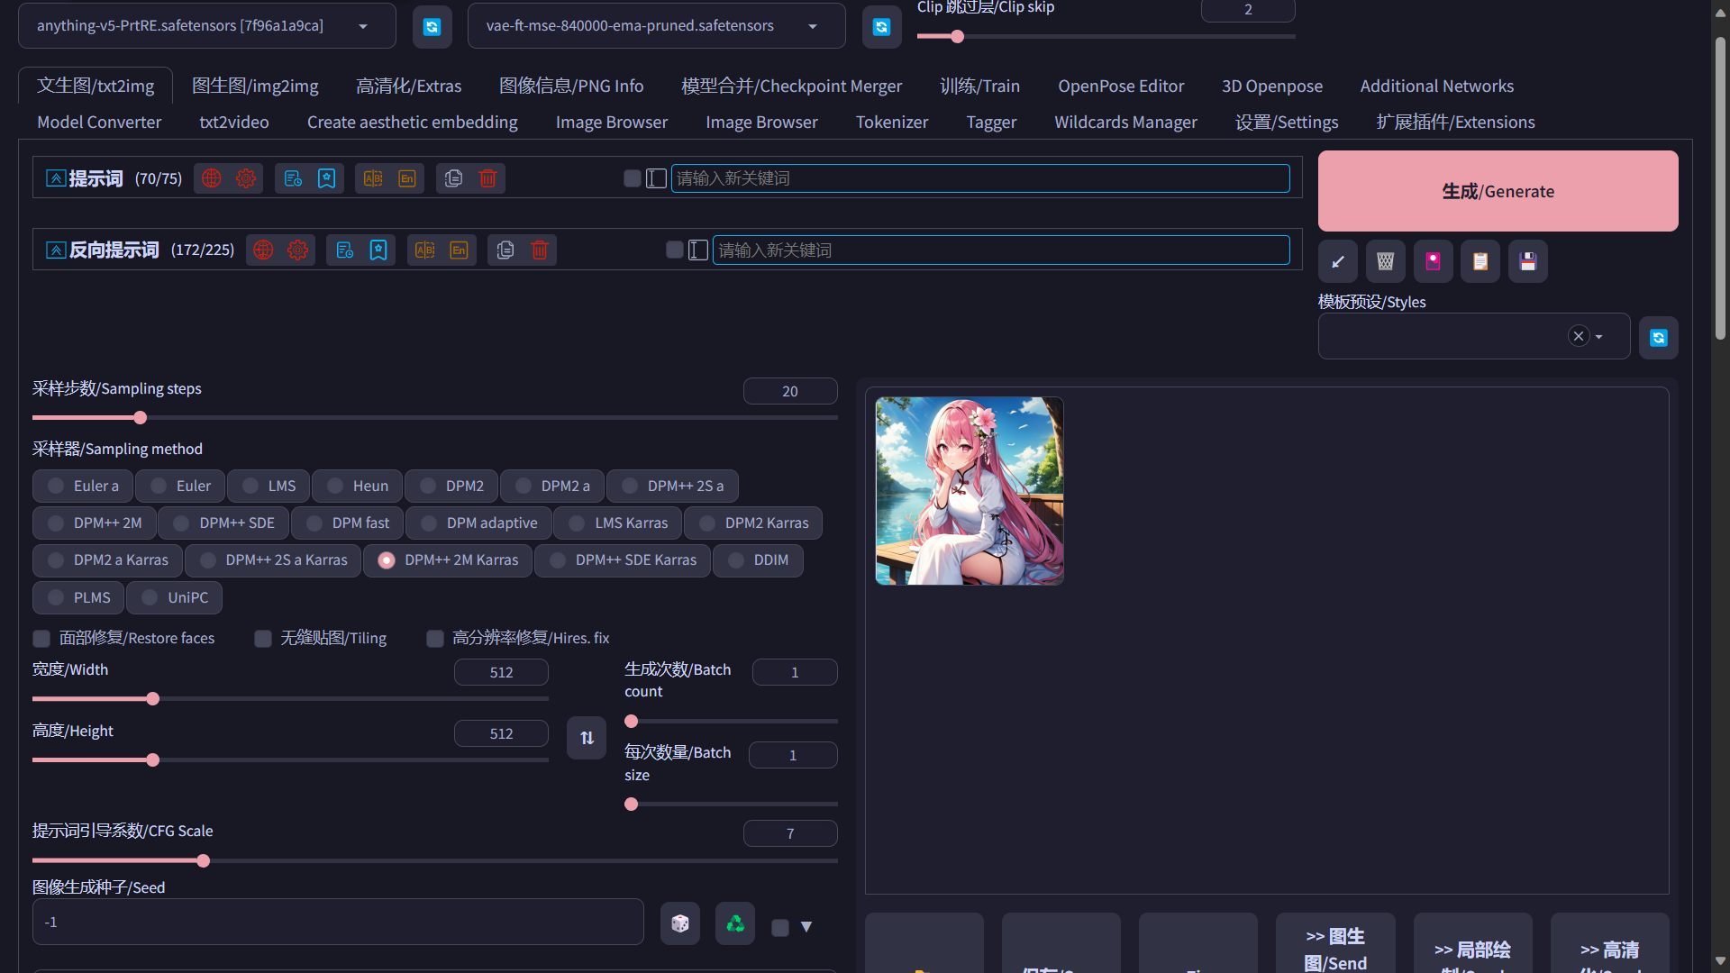The image size is (1730, 973).
Task: Select the Euler a sampling method
Action: 56,486
